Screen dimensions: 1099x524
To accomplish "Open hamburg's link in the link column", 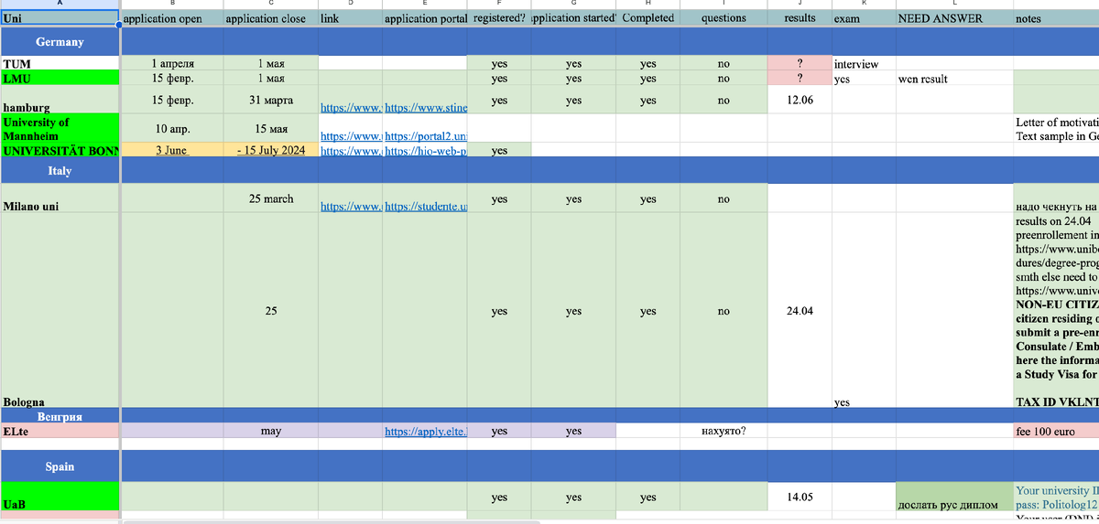I will (x=351, y=108).
